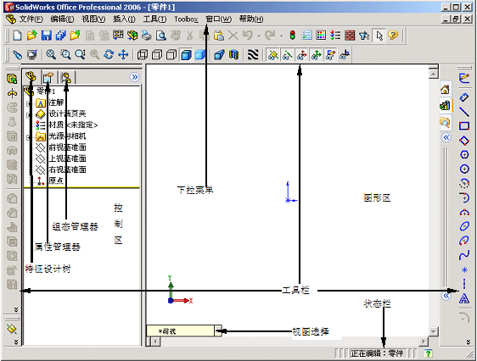This screenshot has width=477, height=361.
Task: Select the Rectangle sketch tool
Action: pyautogui.click(x=464, y=125)
